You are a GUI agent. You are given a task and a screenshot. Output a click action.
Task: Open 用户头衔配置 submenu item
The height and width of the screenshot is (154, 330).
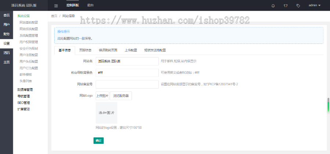29,61
